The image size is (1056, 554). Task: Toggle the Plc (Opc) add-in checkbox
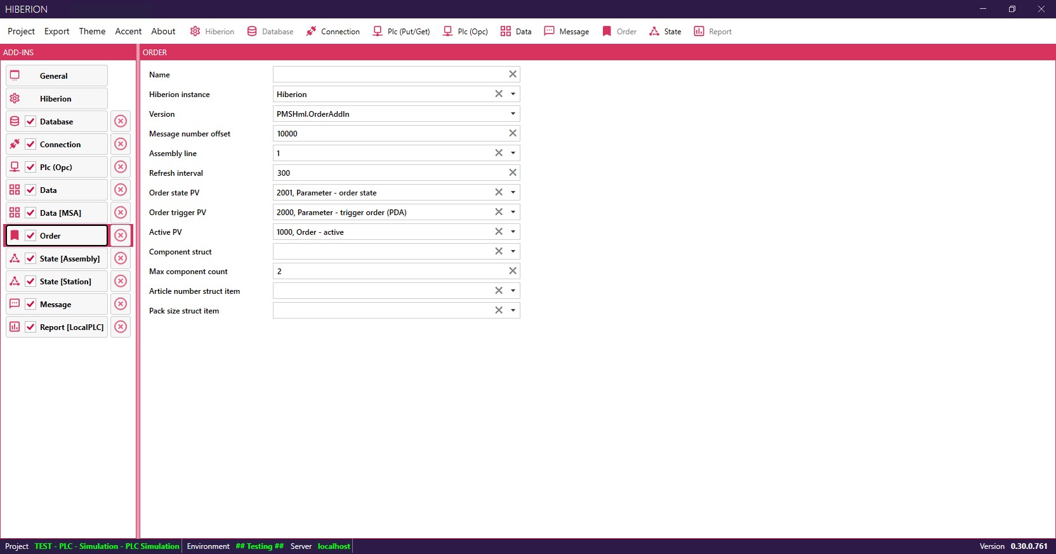coord(30,167)
